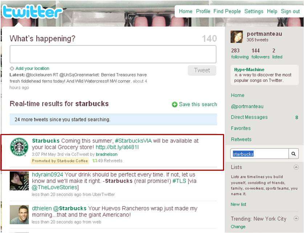Open Find People in top navigation
Screen dimensions: 304x233
pyautogui.click(x=227, y=11)
